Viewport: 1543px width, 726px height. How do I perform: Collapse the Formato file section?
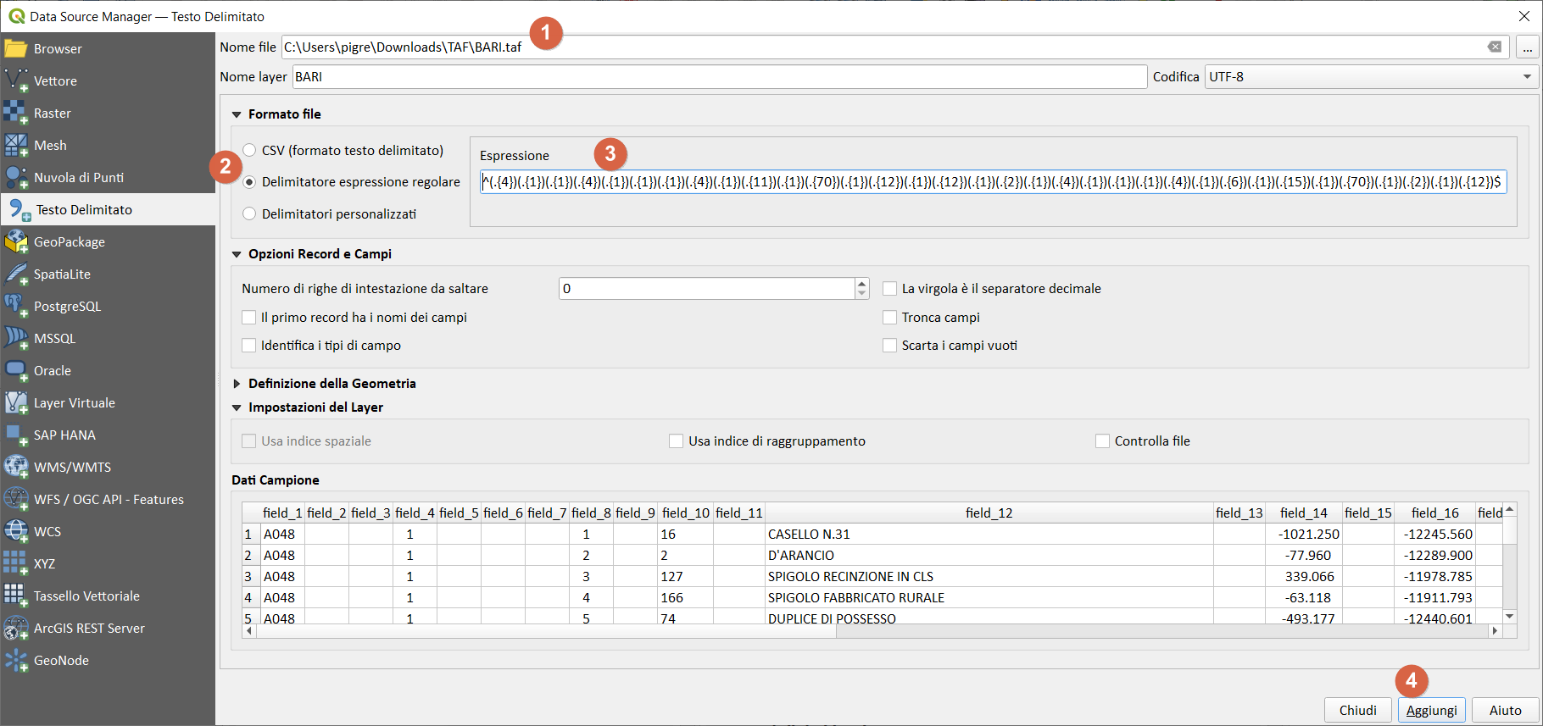click(x=237, y=114)
